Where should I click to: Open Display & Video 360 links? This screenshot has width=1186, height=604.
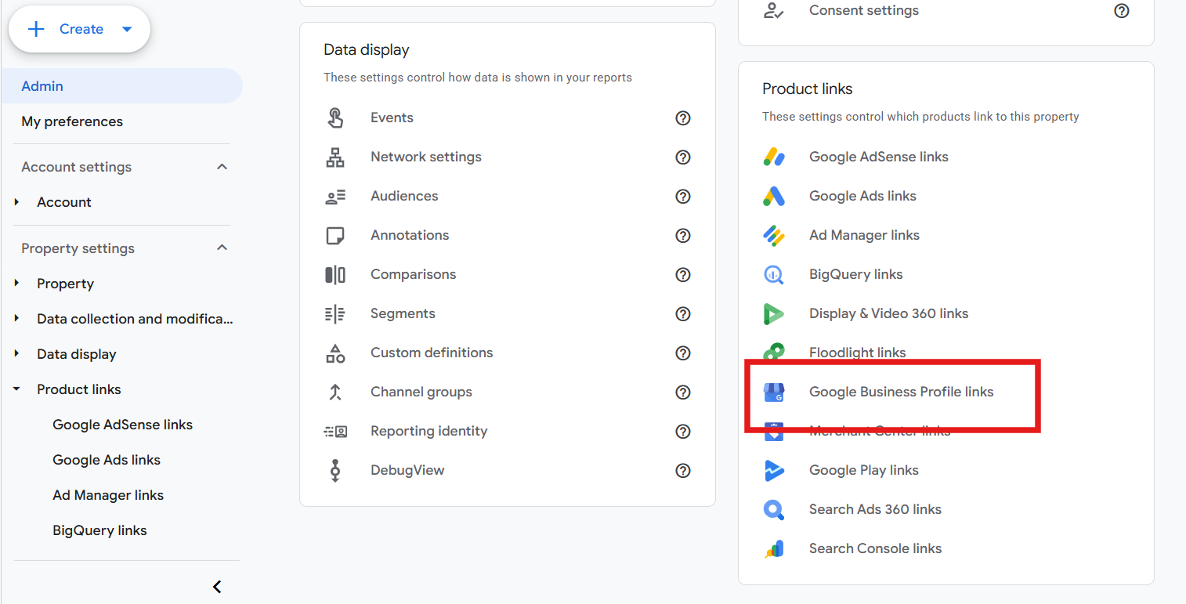[888, 313]
